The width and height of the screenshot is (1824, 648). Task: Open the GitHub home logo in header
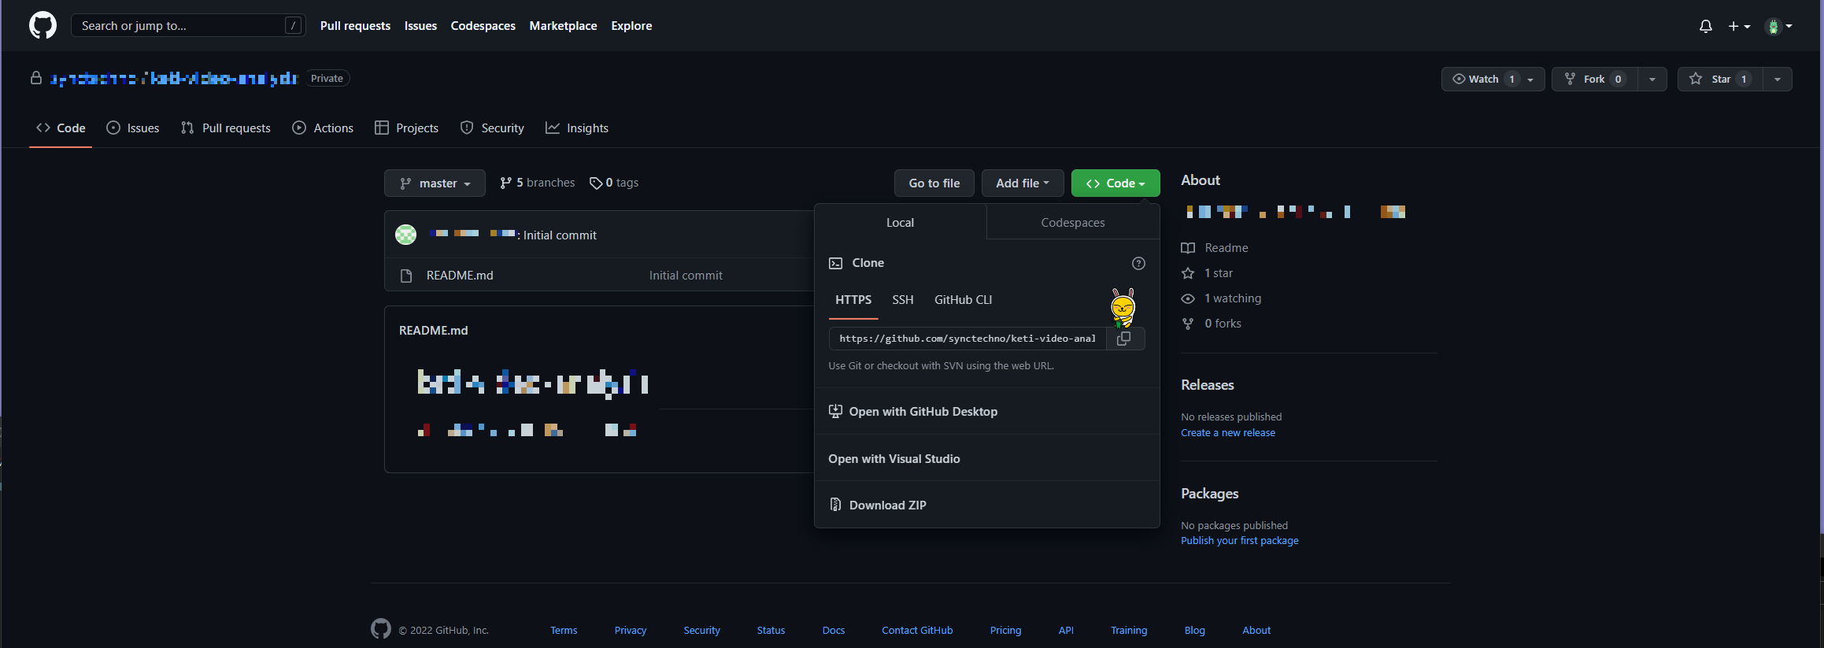(43, 25)
